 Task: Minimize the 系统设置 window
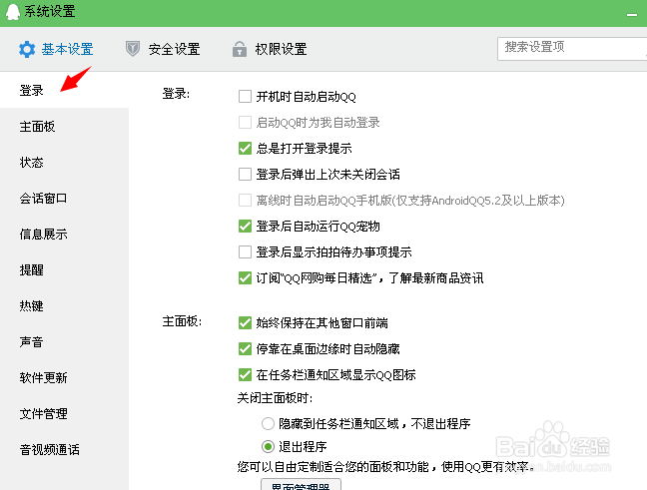click(632, 14)
